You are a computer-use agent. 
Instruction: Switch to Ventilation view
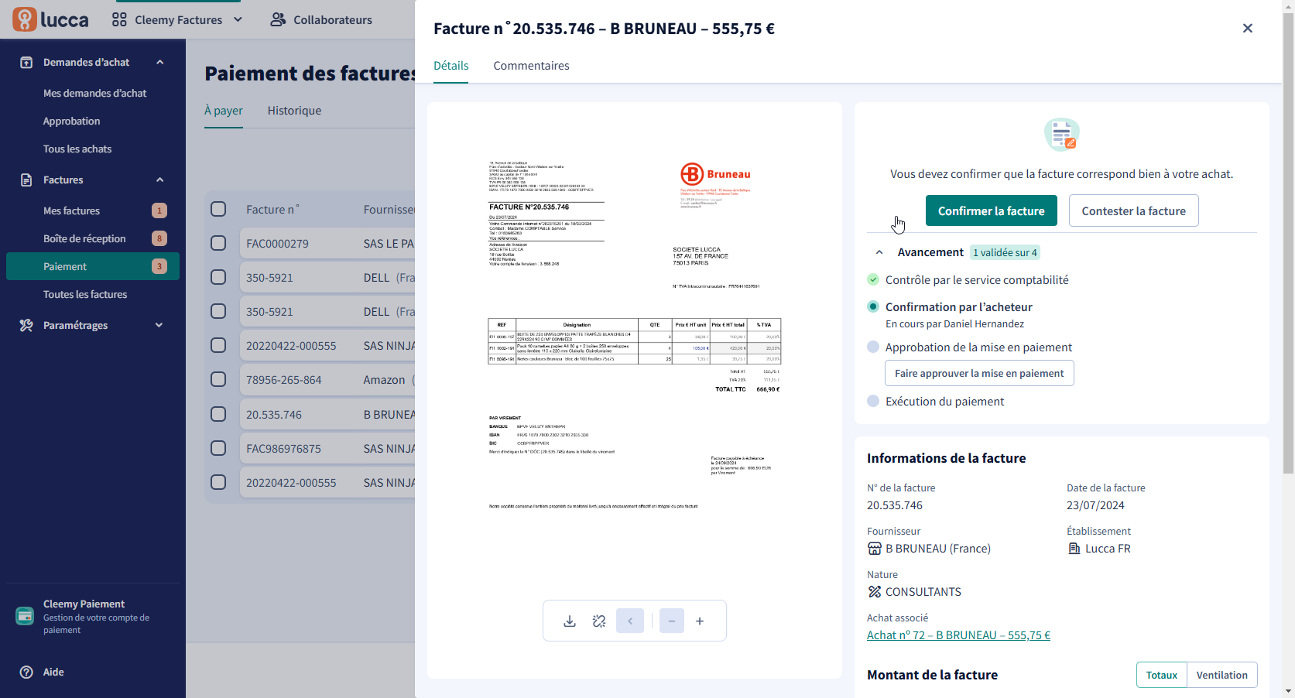click(1221, 675)
